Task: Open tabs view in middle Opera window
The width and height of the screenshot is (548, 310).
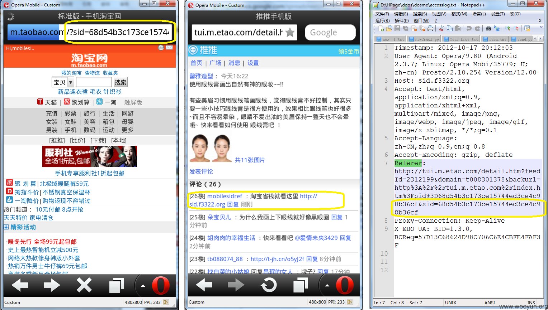Action: tap(301, 285)
